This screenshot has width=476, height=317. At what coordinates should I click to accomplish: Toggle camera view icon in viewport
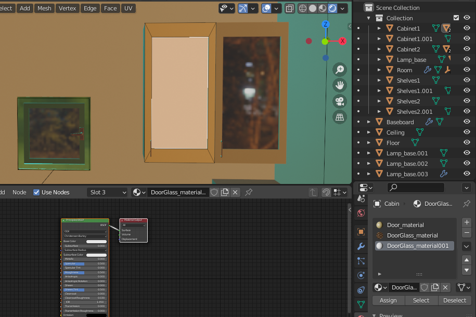click(x=340, y=101)
